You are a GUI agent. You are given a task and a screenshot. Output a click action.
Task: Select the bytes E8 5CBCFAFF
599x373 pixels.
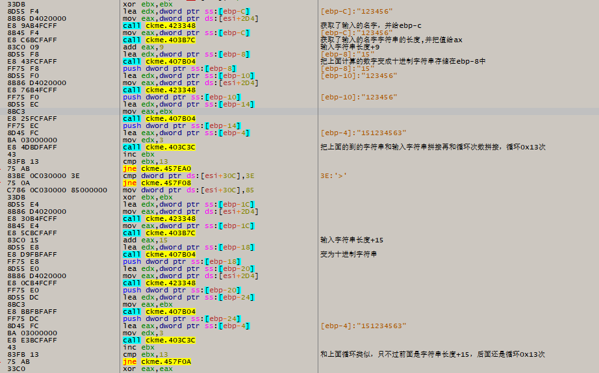pos(32,233)
